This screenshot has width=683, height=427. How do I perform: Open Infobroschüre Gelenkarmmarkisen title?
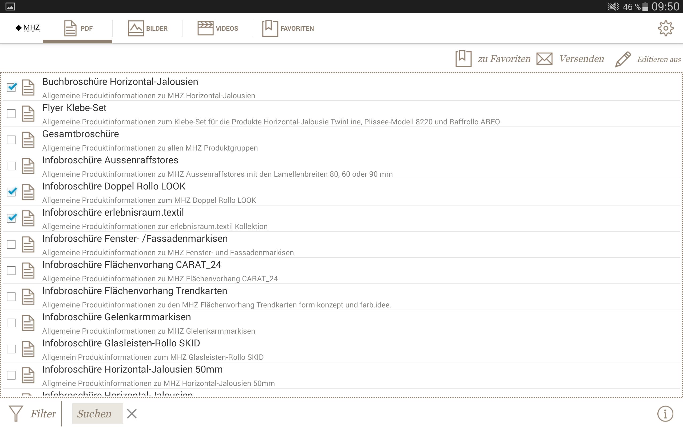[x=117, y=317]
